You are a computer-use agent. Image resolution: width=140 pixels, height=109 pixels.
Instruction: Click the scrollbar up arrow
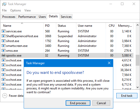[138, 25]
